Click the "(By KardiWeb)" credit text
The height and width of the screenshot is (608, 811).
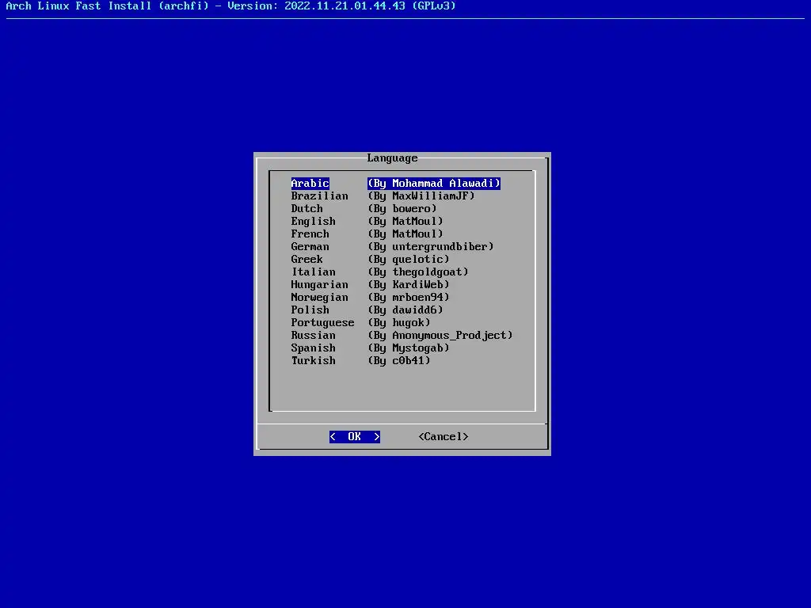click(408, 285)
